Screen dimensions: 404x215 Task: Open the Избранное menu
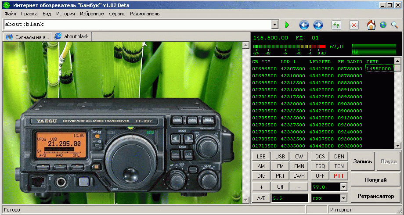[x=92, y=14]
